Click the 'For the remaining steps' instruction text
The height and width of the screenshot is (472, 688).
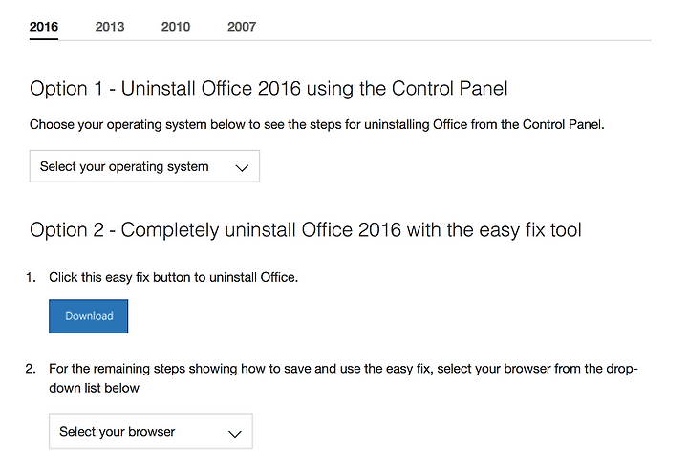[343, 378]
